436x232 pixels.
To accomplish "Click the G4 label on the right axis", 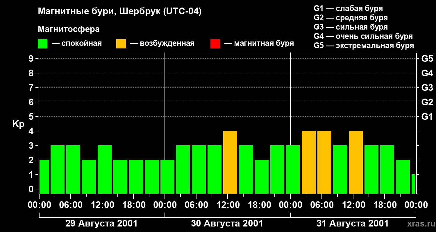I will point(427,73).
